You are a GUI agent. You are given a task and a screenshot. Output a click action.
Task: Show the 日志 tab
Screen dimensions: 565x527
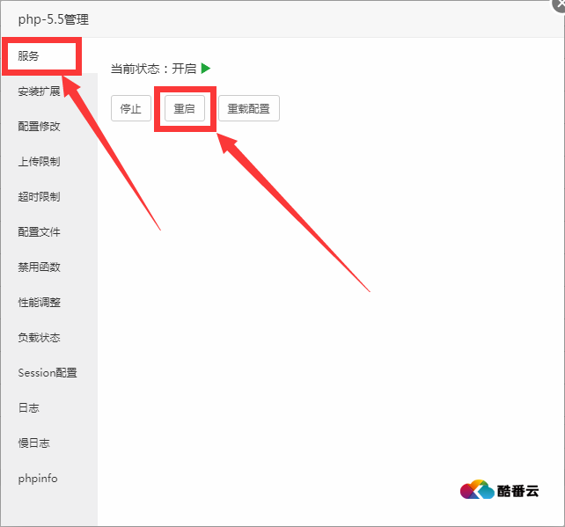[x=29, y=408]
